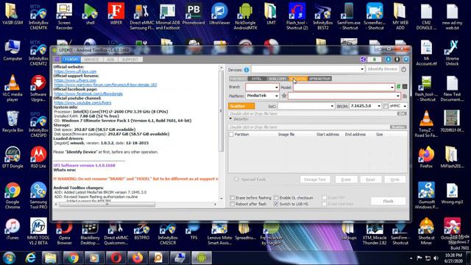Open Firefox desktop shortcut

(426, 158)
